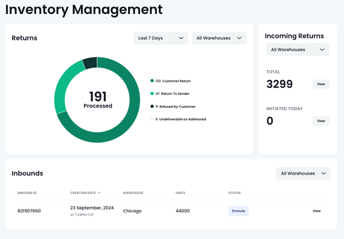Open the Inbounds All Warehouses dropdown
Image resolution: width=344 pixels, height=239 pixels.
tap(303, 173)
